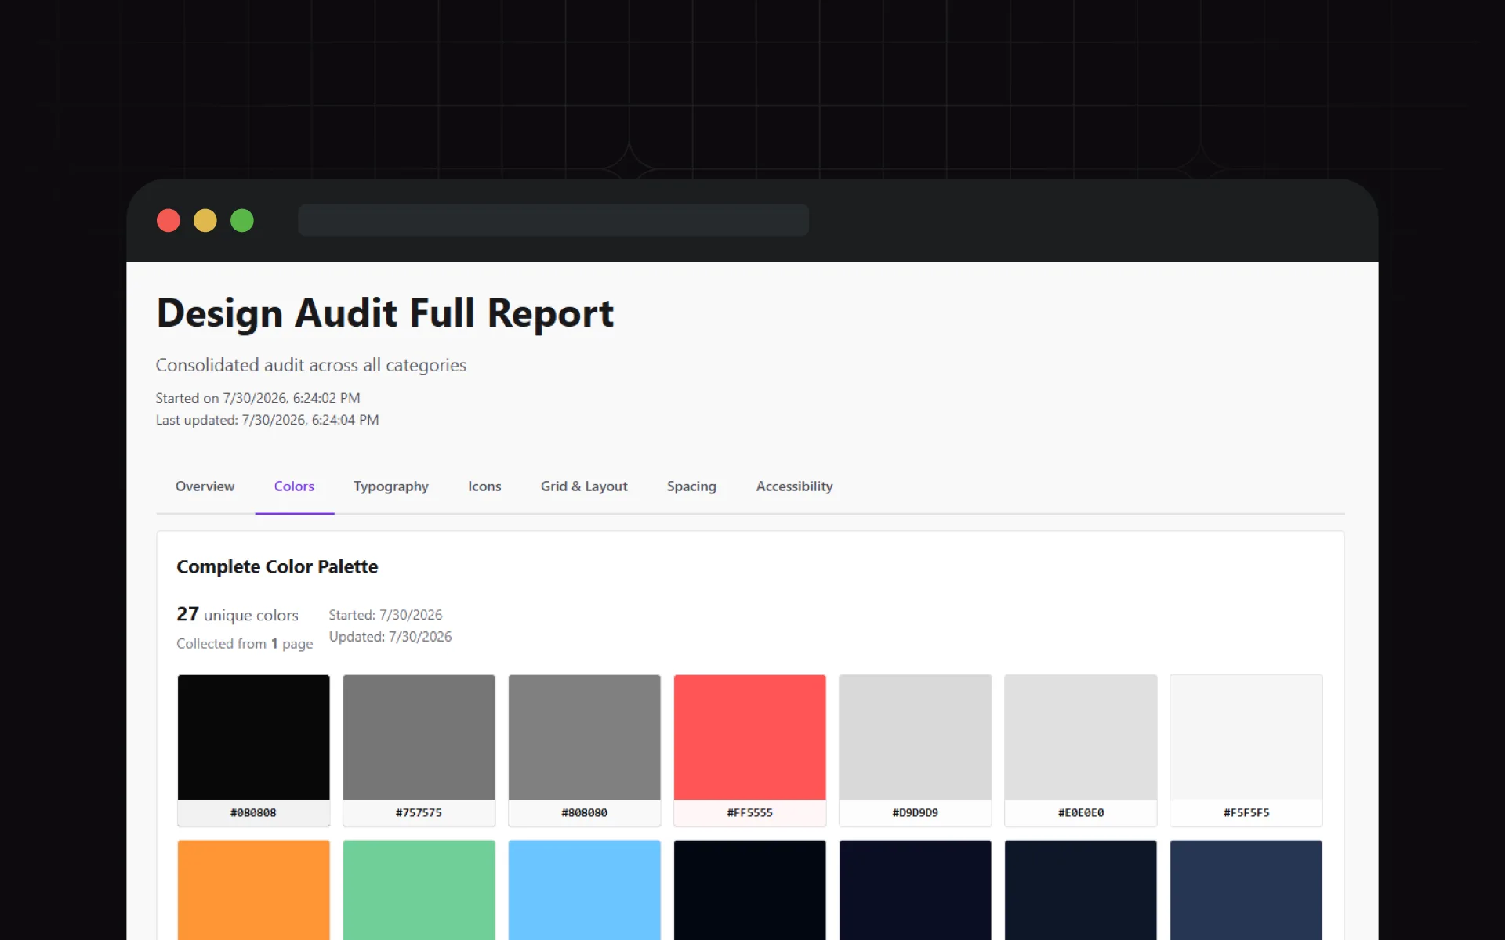Choose the #FF5555 red swatch
This screenshot has width=1505, height=940.
(749, 750)
